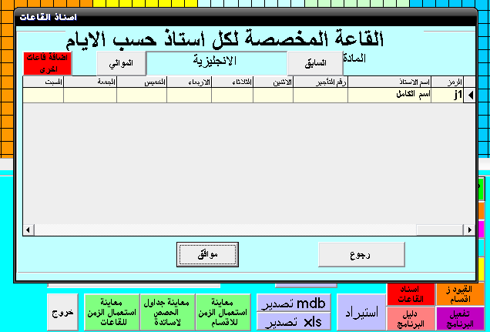Go to previous subject with السابق
Screen dimensions: 490x332
[x=315, y=63]
